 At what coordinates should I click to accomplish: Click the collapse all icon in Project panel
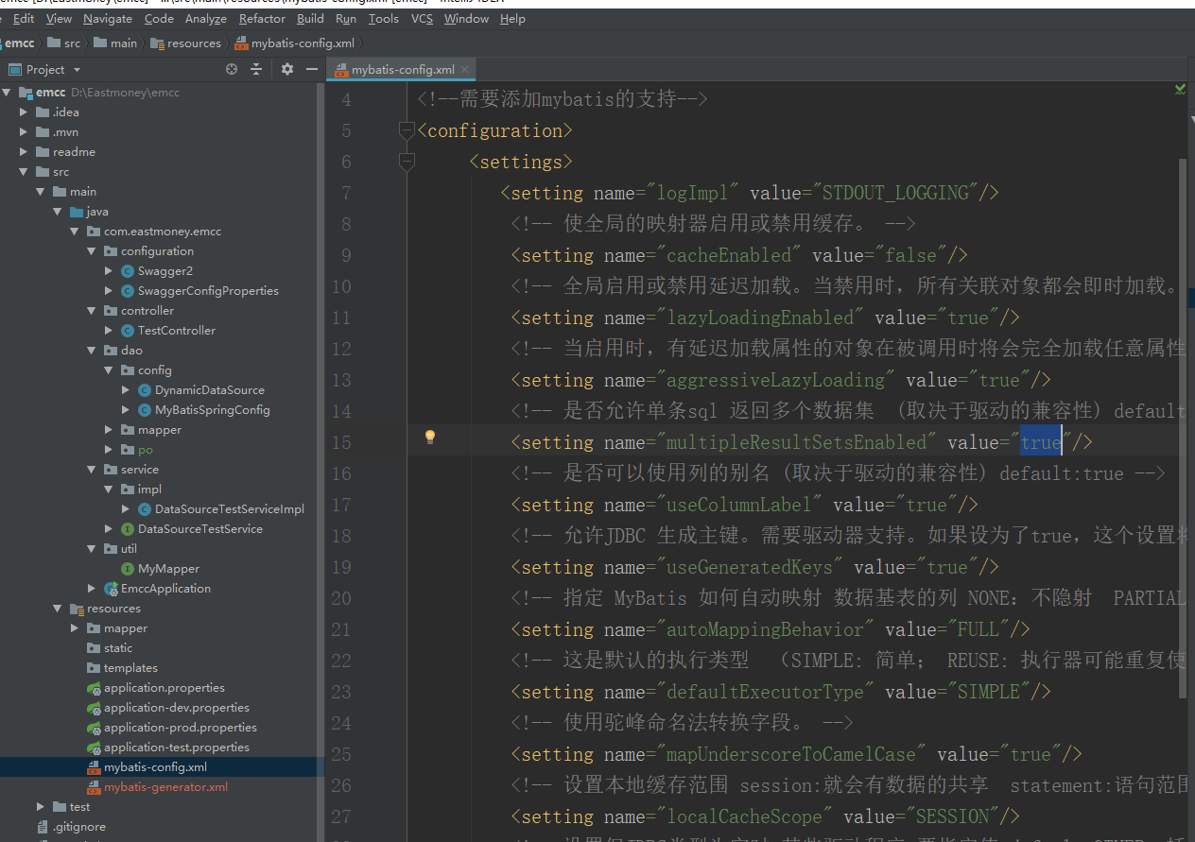coord(256,69)
